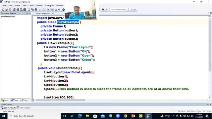Click the Print Preview toolbar icon

(x=21, y=10)
